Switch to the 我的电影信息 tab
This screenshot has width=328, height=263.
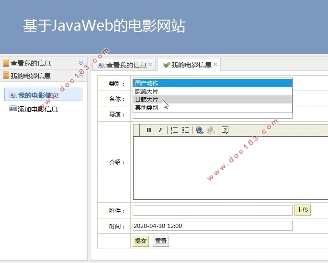(189, 65)
